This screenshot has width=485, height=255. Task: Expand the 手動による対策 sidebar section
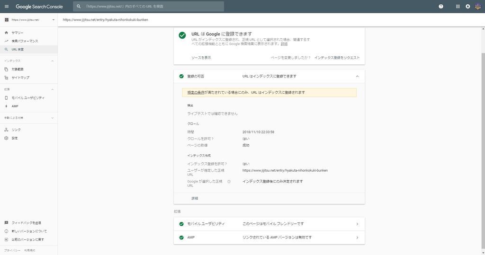point(52,118)
